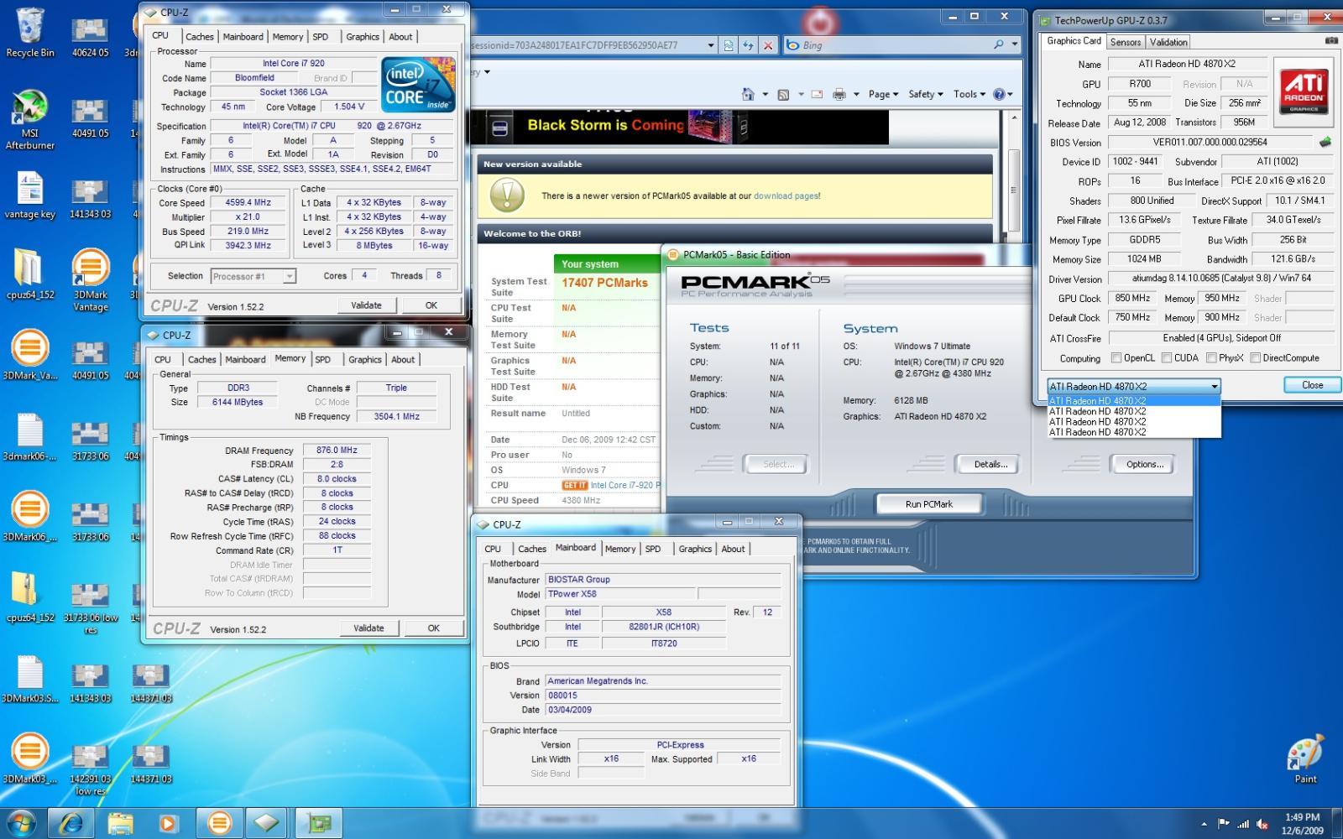This screenshot has height=839, width=1343.
Task: Click inside the Bing search box
Action: (x=895, y=44)
